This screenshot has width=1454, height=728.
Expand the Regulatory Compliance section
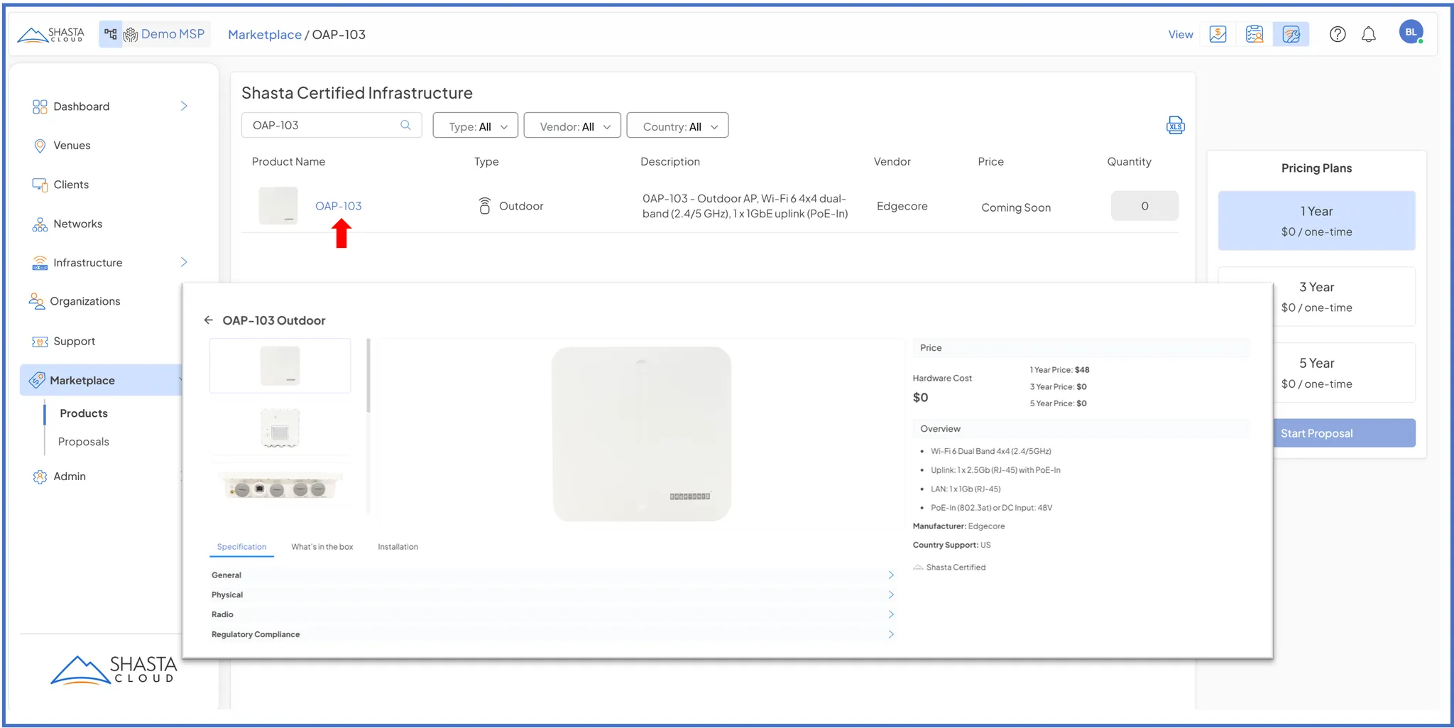tap(552, 634)
